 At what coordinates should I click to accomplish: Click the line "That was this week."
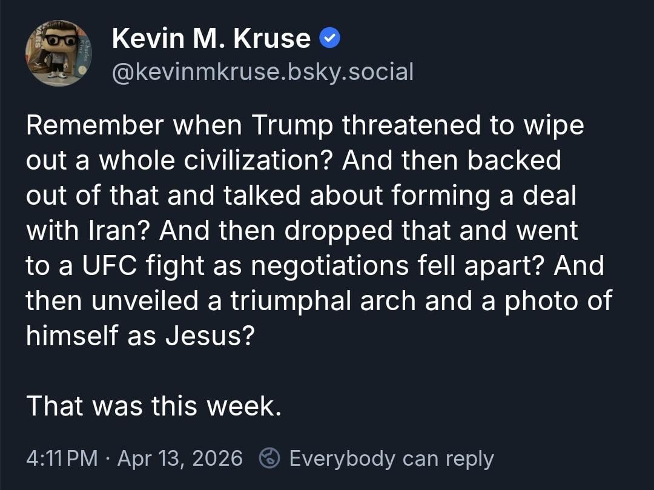coord(154,405)
